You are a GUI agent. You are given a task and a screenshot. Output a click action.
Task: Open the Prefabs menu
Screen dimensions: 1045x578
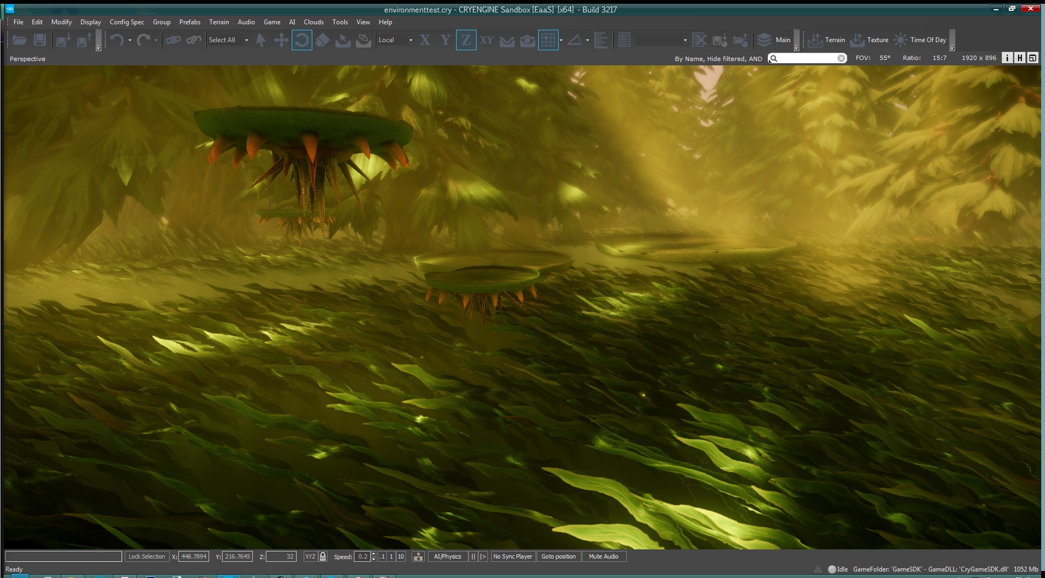[x=190, y=22]
